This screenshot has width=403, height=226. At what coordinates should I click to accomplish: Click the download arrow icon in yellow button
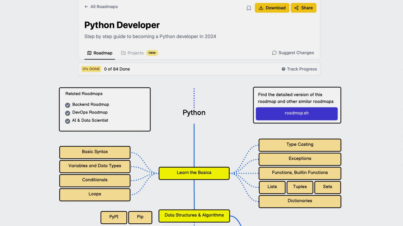[x=261, y=8]
